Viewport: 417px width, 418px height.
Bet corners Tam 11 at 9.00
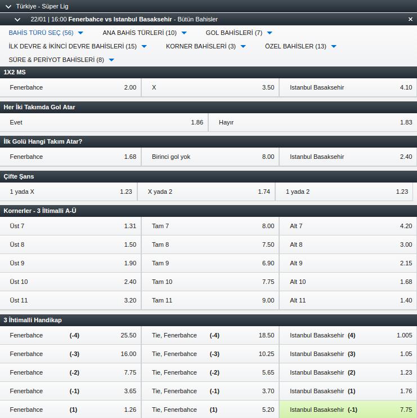point(210,300)
